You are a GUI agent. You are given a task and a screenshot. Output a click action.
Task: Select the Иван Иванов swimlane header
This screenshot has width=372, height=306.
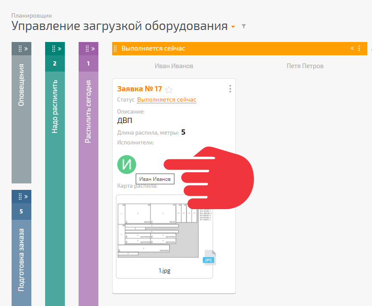[174, 66]
